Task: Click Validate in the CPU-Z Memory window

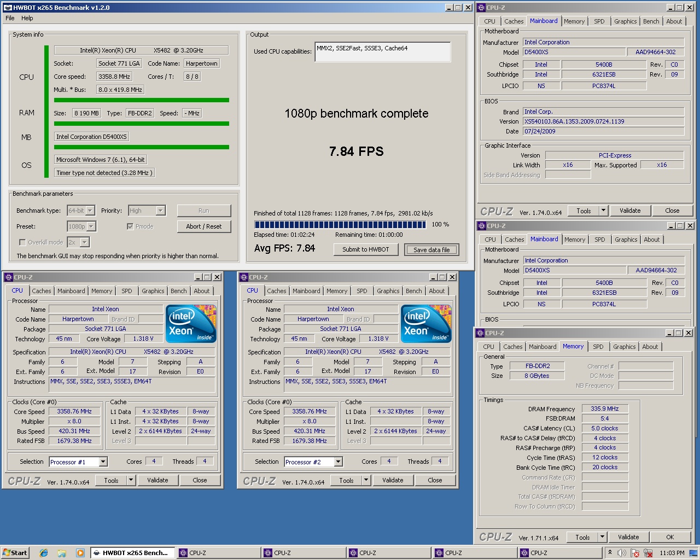Action: click(x=628, y=537)
